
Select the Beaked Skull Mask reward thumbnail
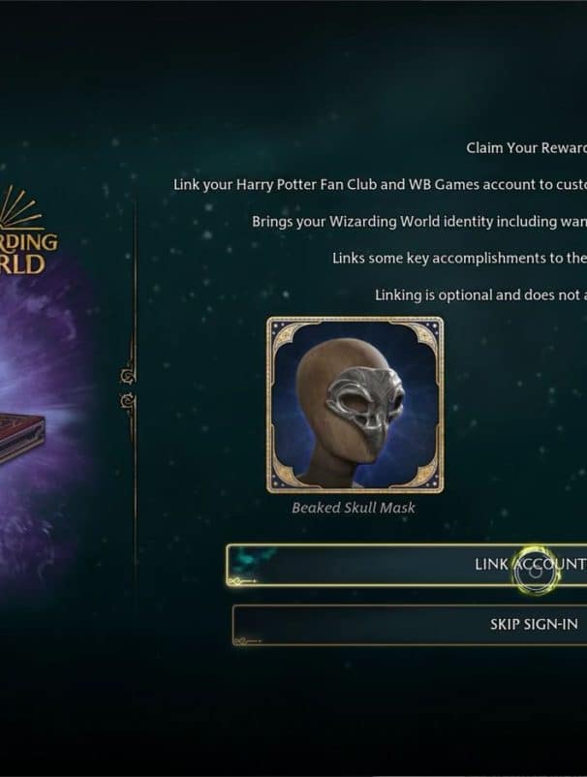[x=355, y=405]
